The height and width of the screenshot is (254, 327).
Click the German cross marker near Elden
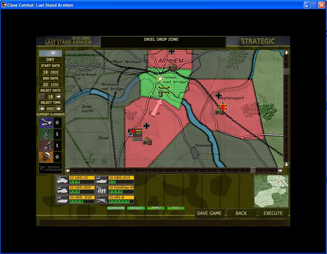[x=146, y=126]
